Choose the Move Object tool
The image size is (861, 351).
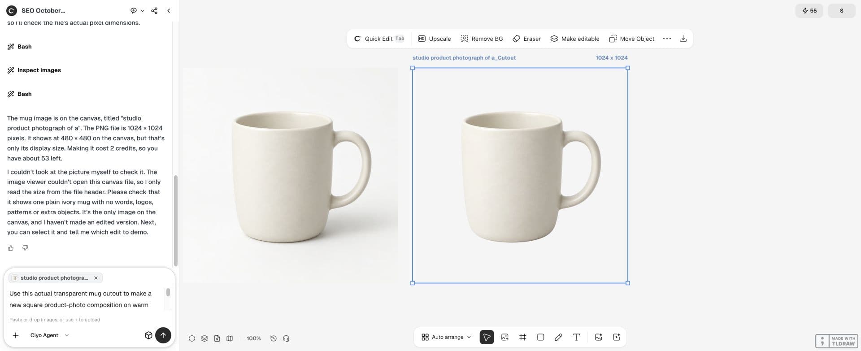coord(631,39)
